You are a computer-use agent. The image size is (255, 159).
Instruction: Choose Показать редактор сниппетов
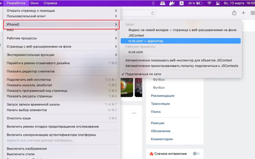62,71
